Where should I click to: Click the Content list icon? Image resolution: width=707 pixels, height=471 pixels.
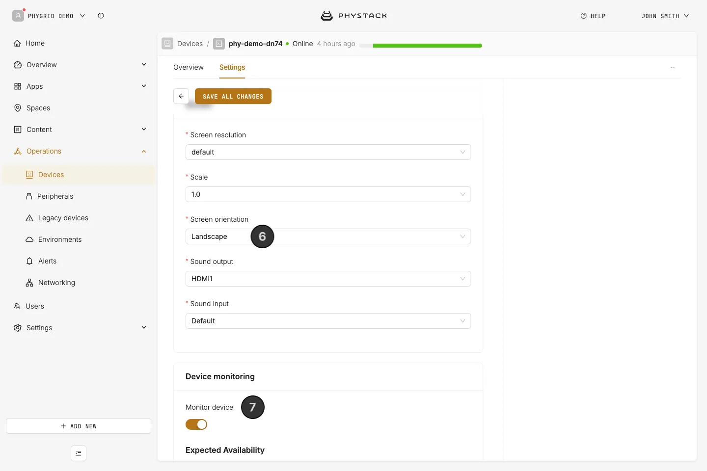click(x=18, y=130)
